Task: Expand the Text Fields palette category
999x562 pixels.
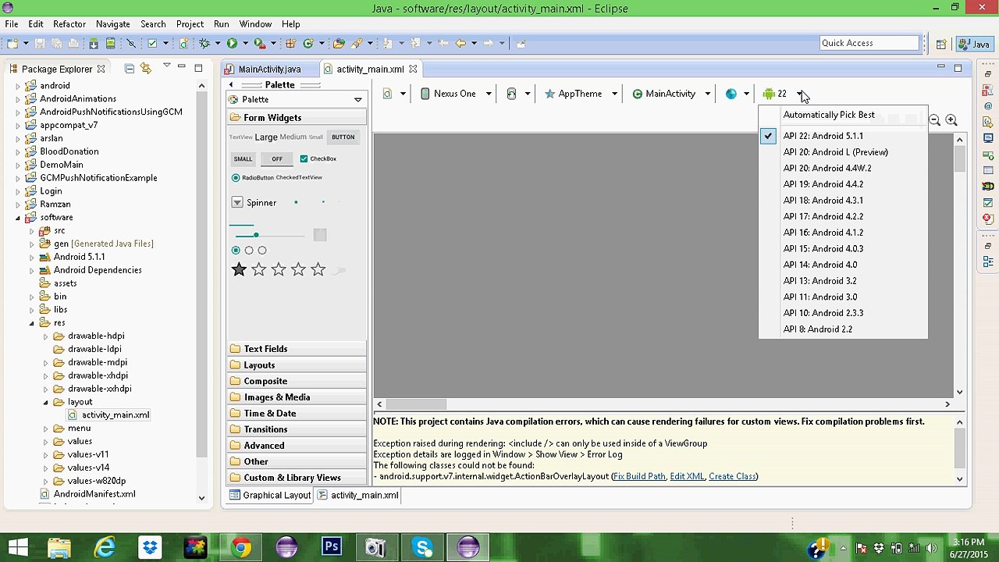Action: coord(297,349)
